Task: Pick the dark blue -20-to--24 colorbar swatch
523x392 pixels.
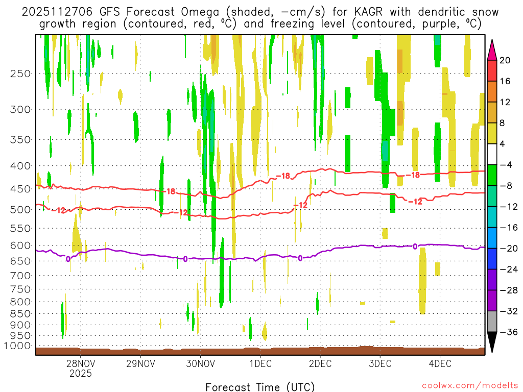Action: pos(492,259)
